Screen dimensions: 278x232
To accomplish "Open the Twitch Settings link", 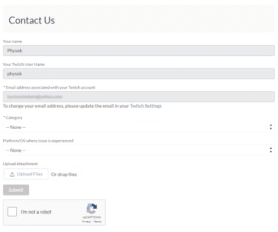I will click(146, 106).
